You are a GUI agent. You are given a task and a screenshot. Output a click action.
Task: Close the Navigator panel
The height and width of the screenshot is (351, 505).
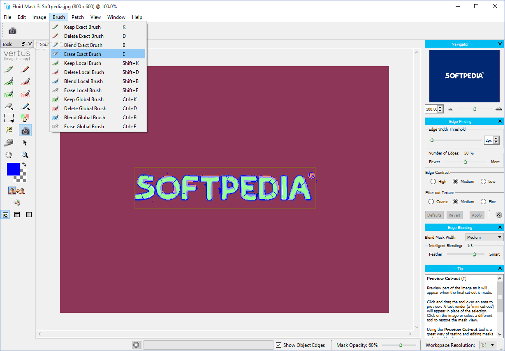[x=500, y=44]
